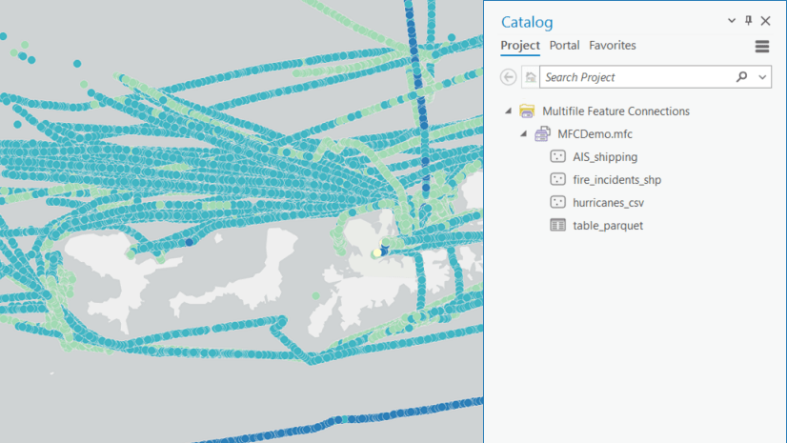The image size is (787, 443).
Task: Click the back arrow button
Action: [509, 77]
